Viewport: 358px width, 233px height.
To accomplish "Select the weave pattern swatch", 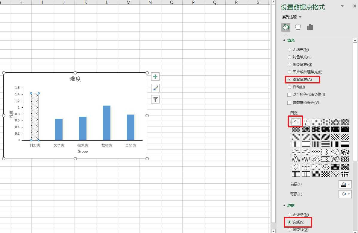I will (x=335, y=159).
